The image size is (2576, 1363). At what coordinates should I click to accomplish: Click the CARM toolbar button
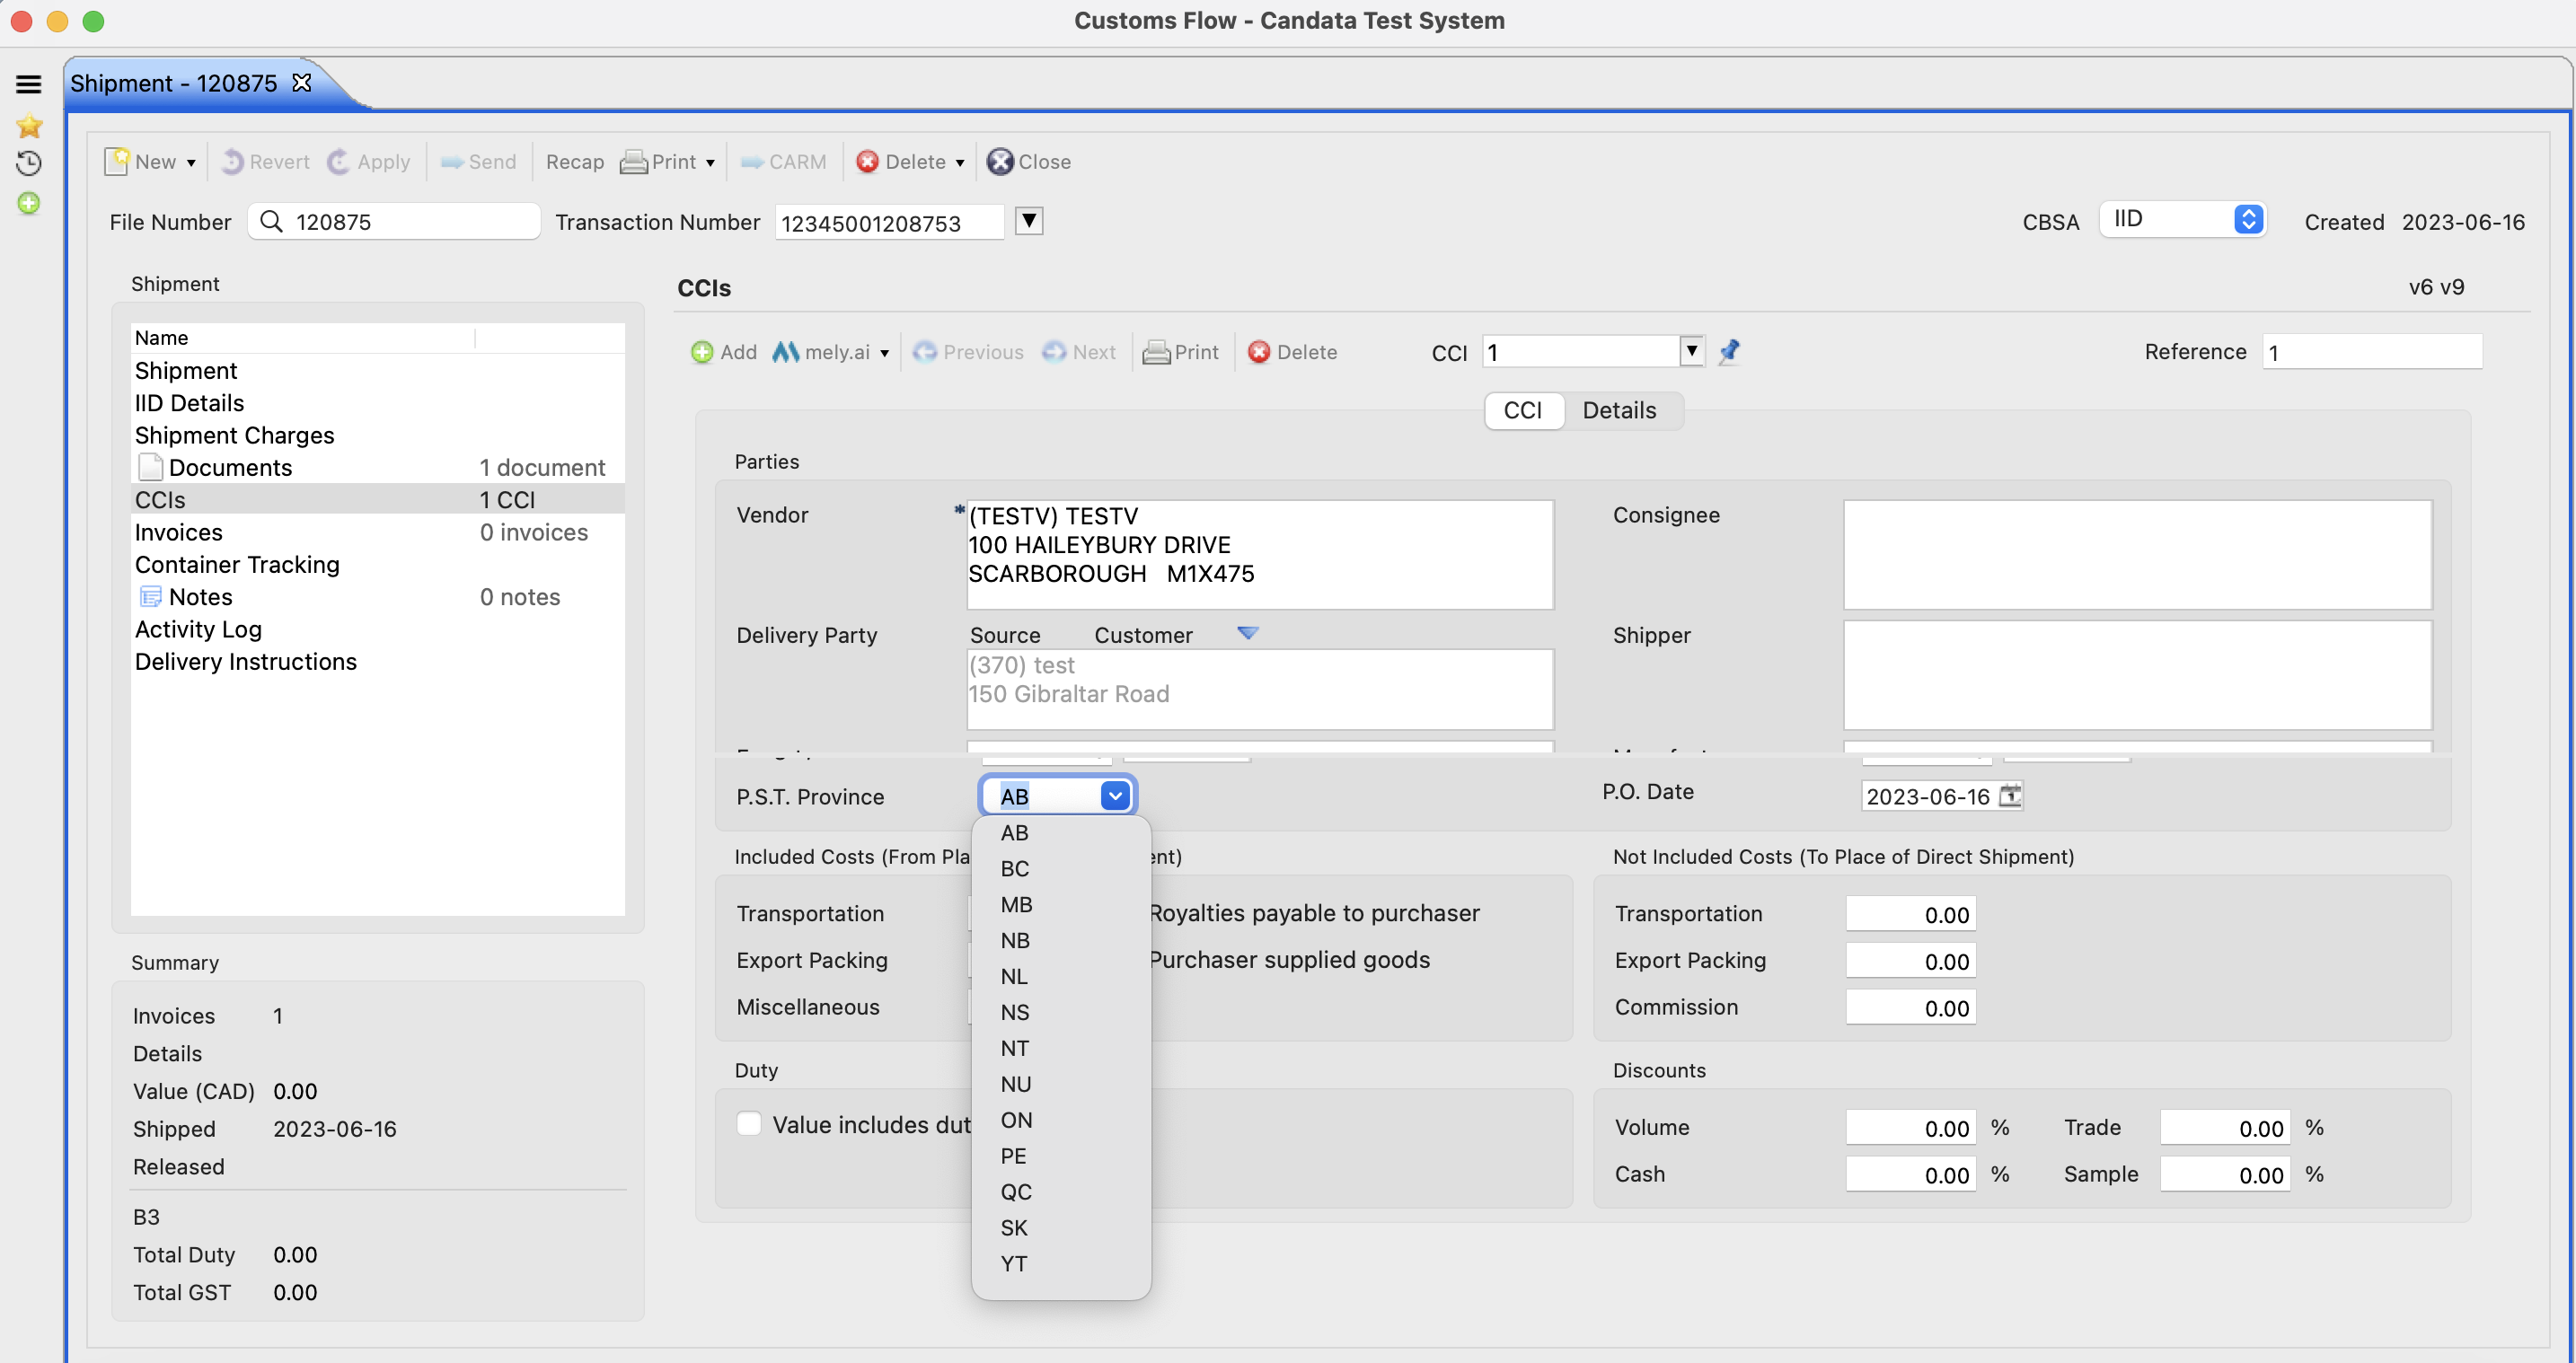783,161
